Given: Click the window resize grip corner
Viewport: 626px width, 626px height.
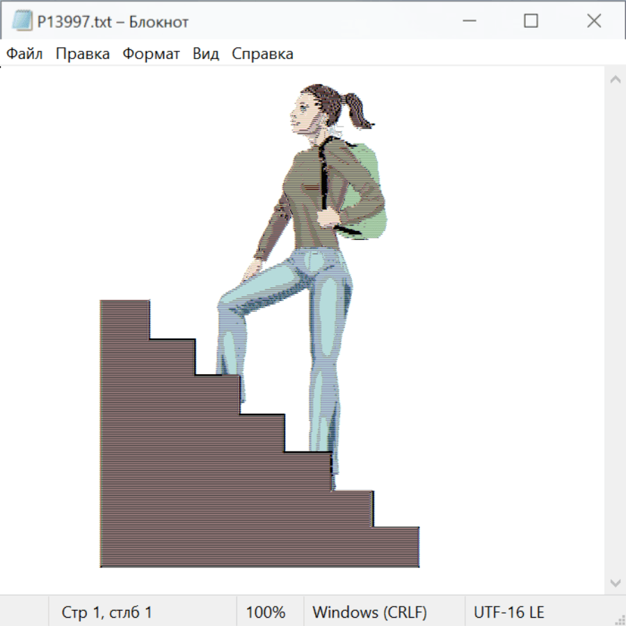Looking at the screenshot, I should 620,620.
